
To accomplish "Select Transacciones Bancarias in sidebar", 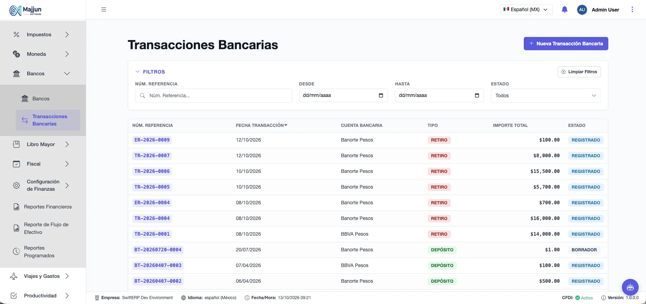I will [48, 120].
